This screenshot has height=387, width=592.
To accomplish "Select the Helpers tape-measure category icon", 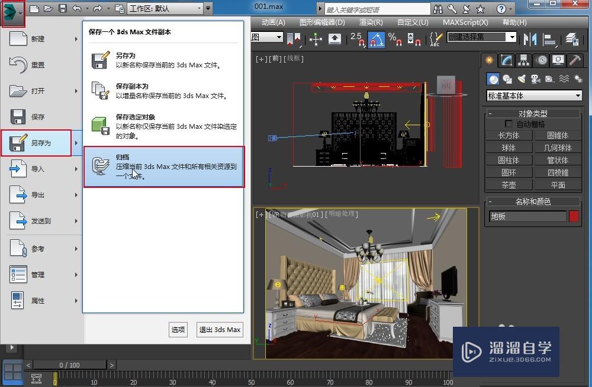I will [549, 79].
